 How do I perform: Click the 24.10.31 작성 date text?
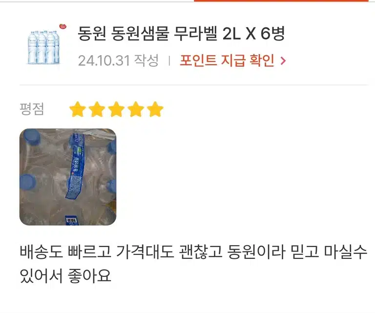pyautogui.click(x=118, y=60)
